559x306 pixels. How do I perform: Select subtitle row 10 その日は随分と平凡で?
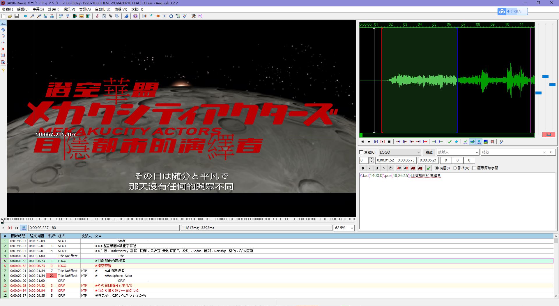tap(277, 286)
